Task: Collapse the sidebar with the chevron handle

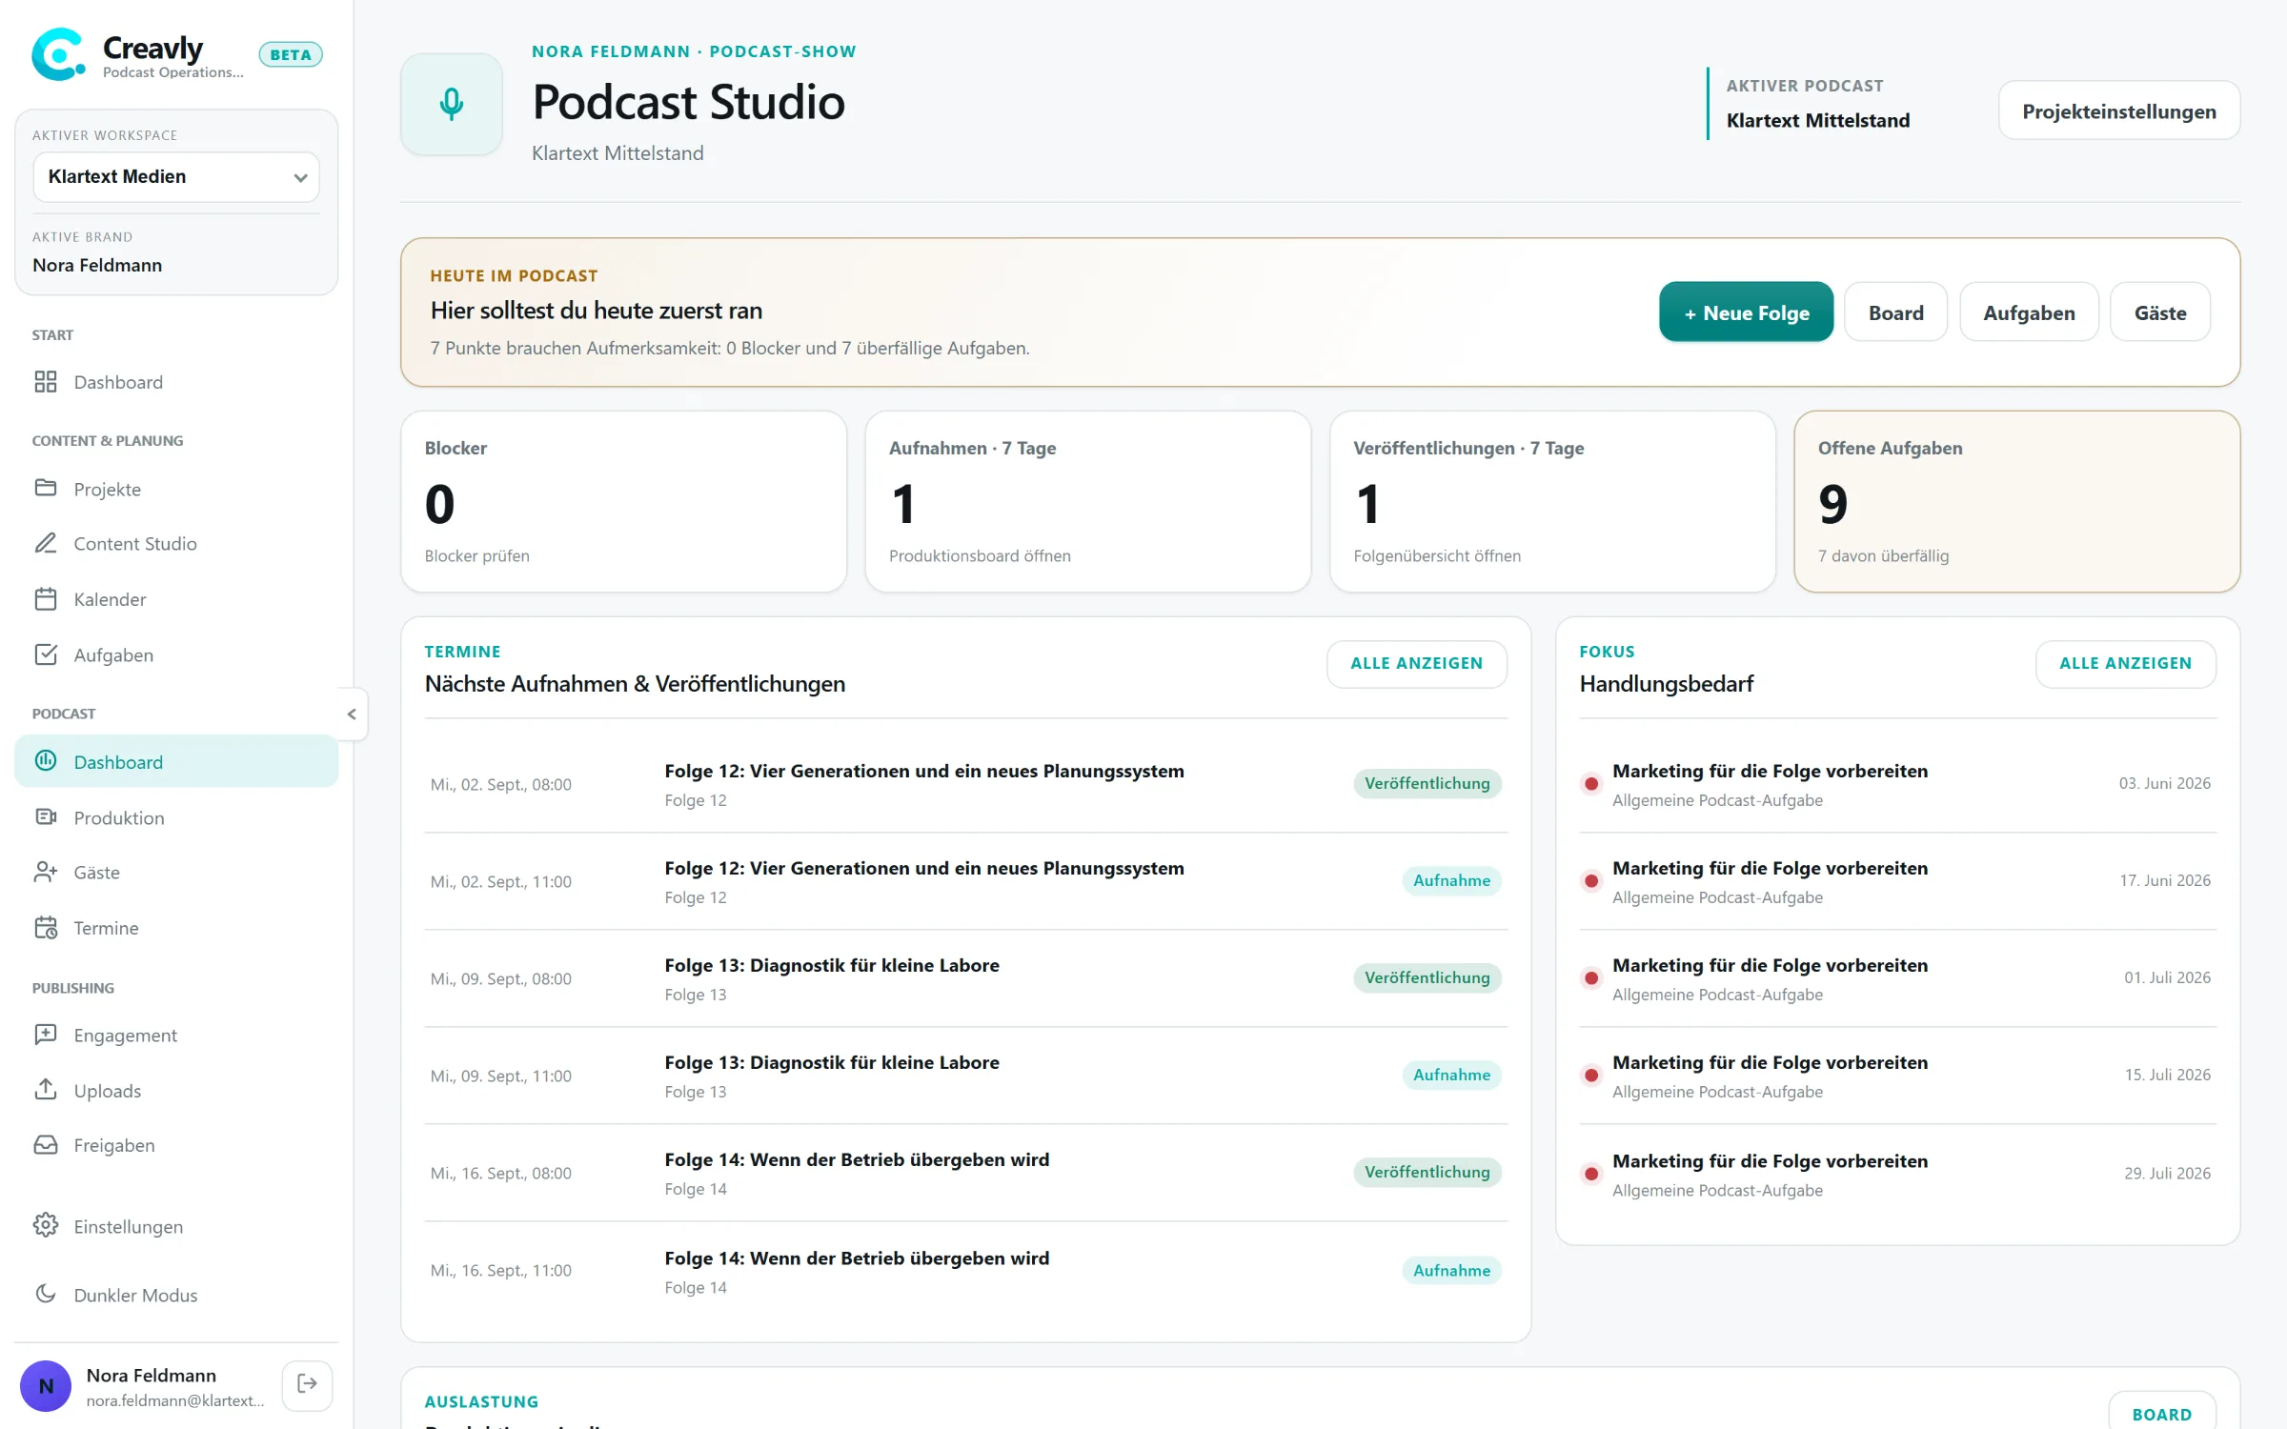Action: point(352,714)
